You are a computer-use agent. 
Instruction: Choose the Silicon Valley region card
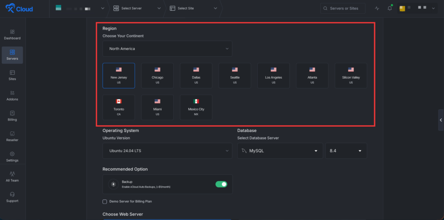point(351,75)
